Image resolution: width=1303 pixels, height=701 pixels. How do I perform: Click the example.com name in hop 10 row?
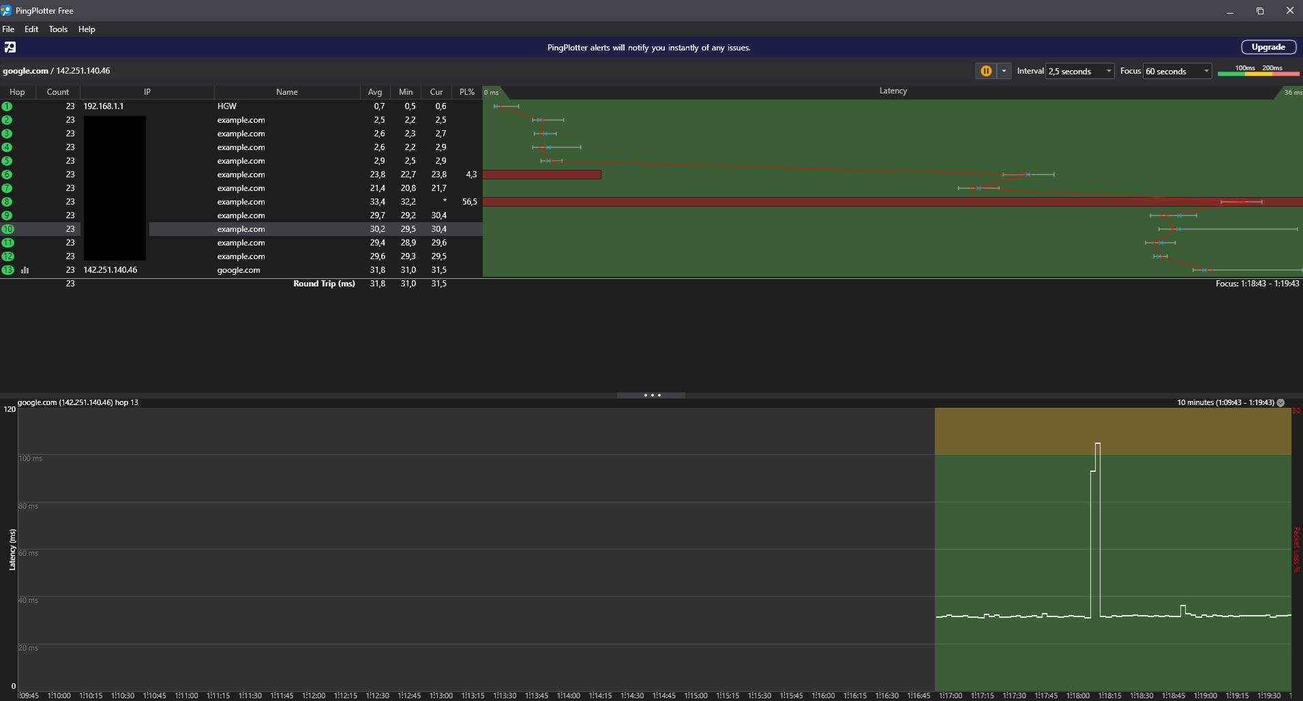tap(241, 229)
